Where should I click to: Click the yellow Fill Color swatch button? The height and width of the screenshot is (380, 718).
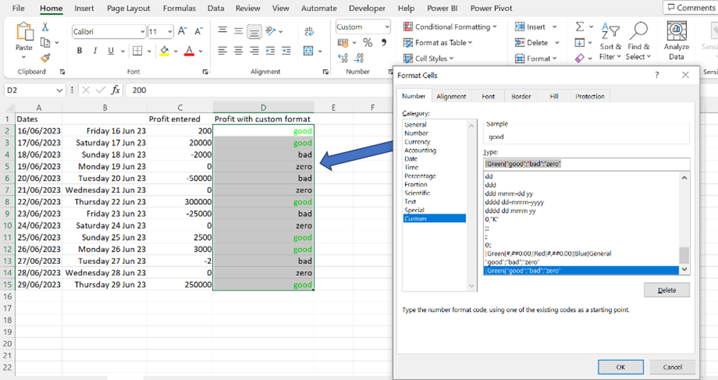(x=164, y=51)
